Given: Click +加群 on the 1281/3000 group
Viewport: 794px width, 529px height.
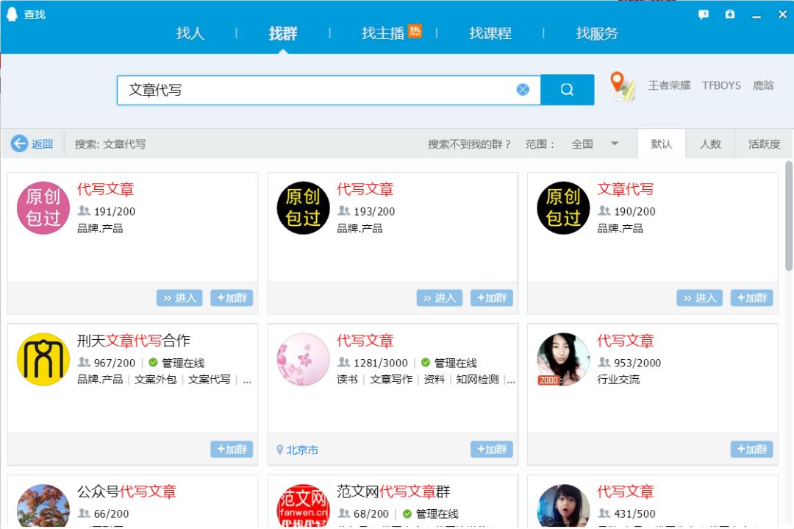Looking at the screenshot, I should point(492,449).
